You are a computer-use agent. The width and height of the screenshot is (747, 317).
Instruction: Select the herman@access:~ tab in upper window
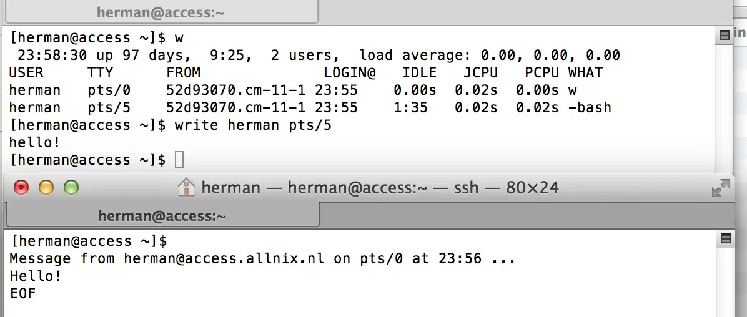[x=161, y=12]
